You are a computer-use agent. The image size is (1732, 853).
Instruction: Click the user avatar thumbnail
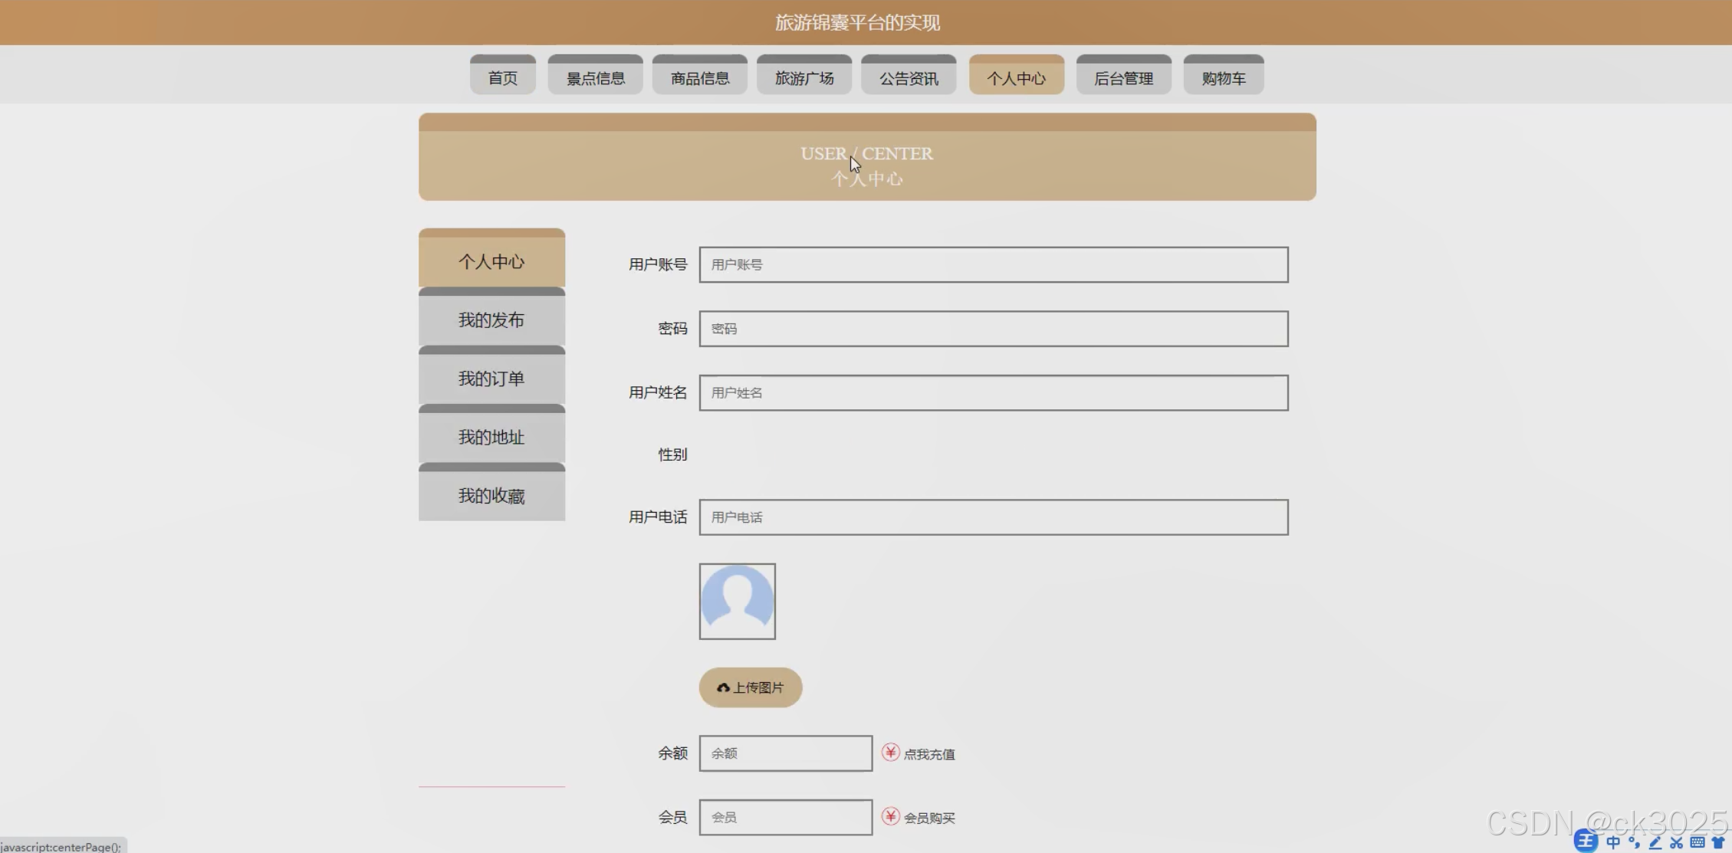(737, 602)
